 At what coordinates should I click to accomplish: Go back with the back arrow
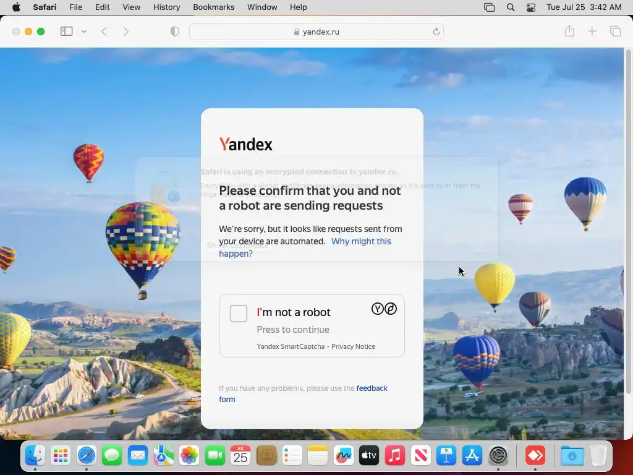coord(104,32)
